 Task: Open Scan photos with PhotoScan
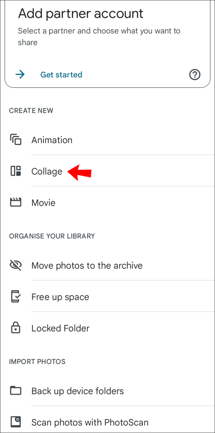pyautogui.click(x=107, y=422)
